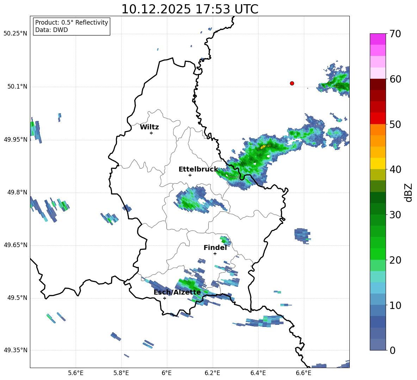Click the orange colorbar segment below 50
Image resolution: width=417 pixels, height=380 pixels.
point(378,130)
